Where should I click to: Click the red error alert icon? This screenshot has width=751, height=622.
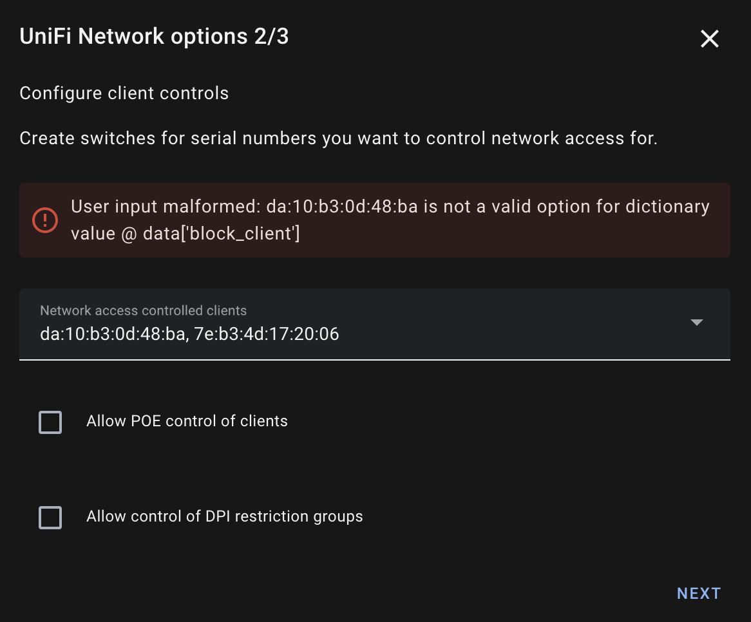[x=45, y=220]
